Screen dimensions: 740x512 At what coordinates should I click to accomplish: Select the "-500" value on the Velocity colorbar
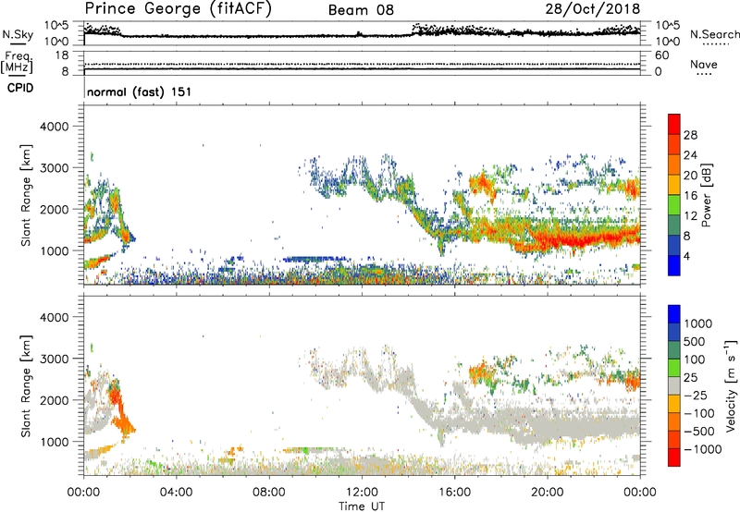[699, 432]
